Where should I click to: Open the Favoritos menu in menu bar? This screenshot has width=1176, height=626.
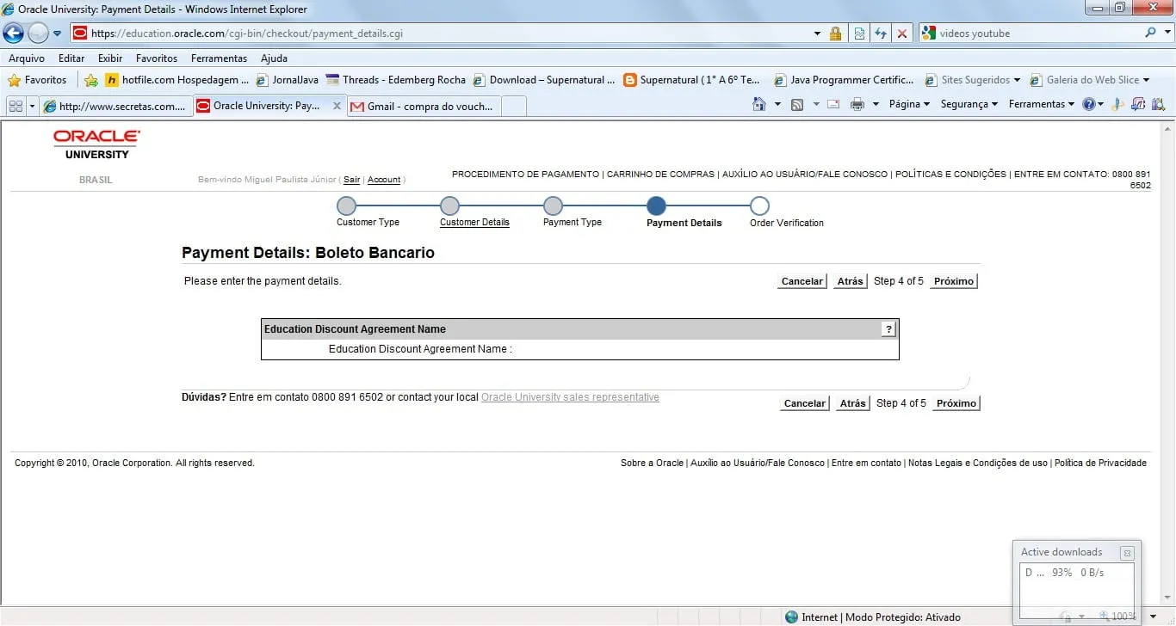coord(157,58)
